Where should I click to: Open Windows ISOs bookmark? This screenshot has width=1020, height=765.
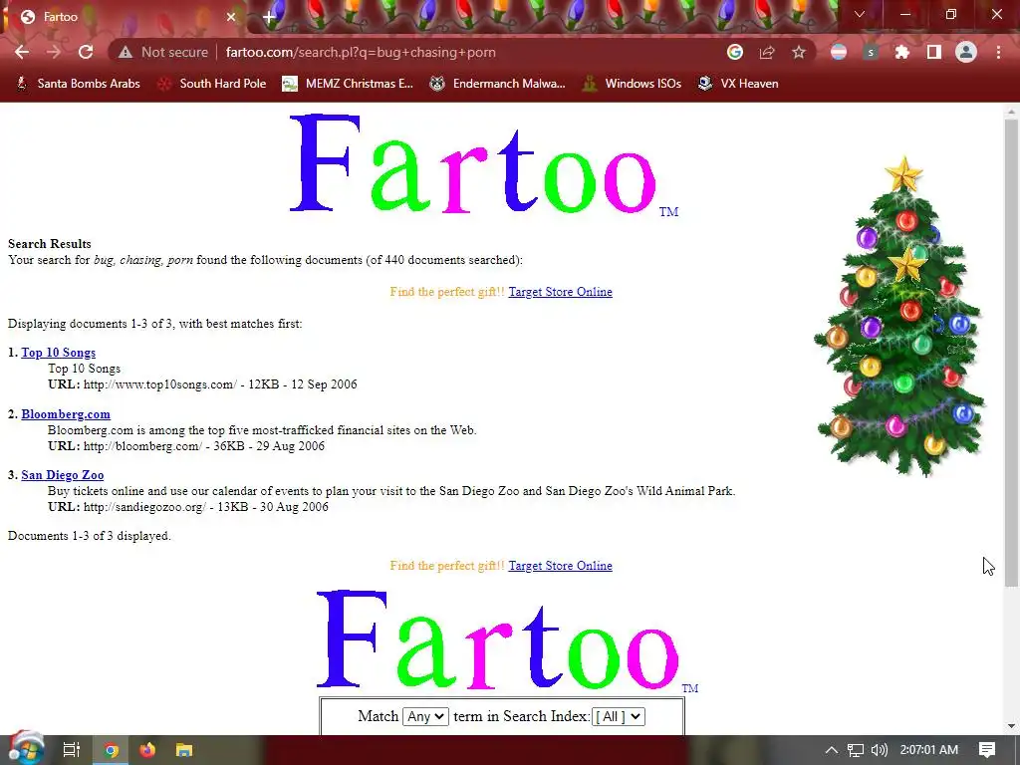click(x=632, y=84)
